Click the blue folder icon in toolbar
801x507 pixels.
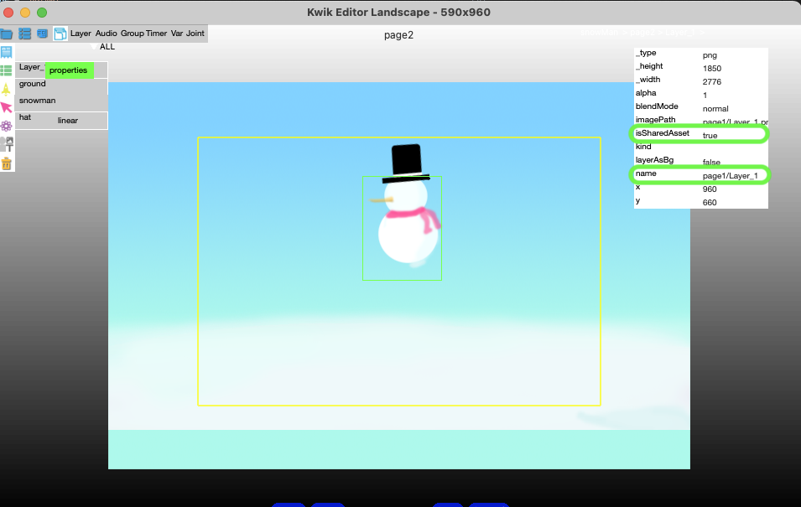tap(7, 34)
